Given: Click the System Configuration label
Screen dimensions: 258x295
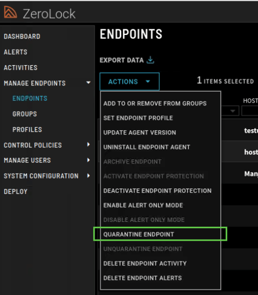Looking at the screenshot, I should [x=41, y=176].
